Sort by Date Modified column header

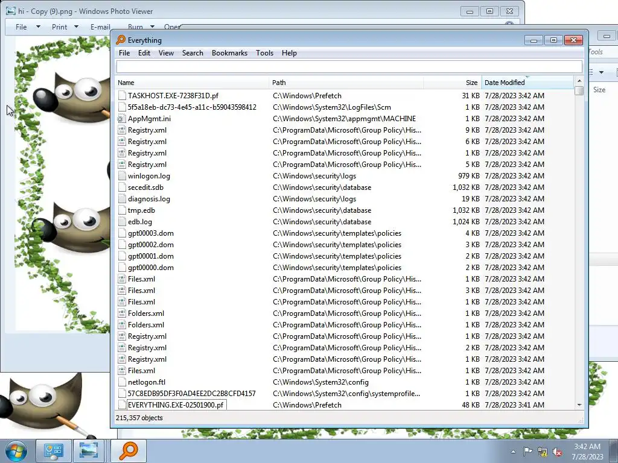click(x=527, y=83)
